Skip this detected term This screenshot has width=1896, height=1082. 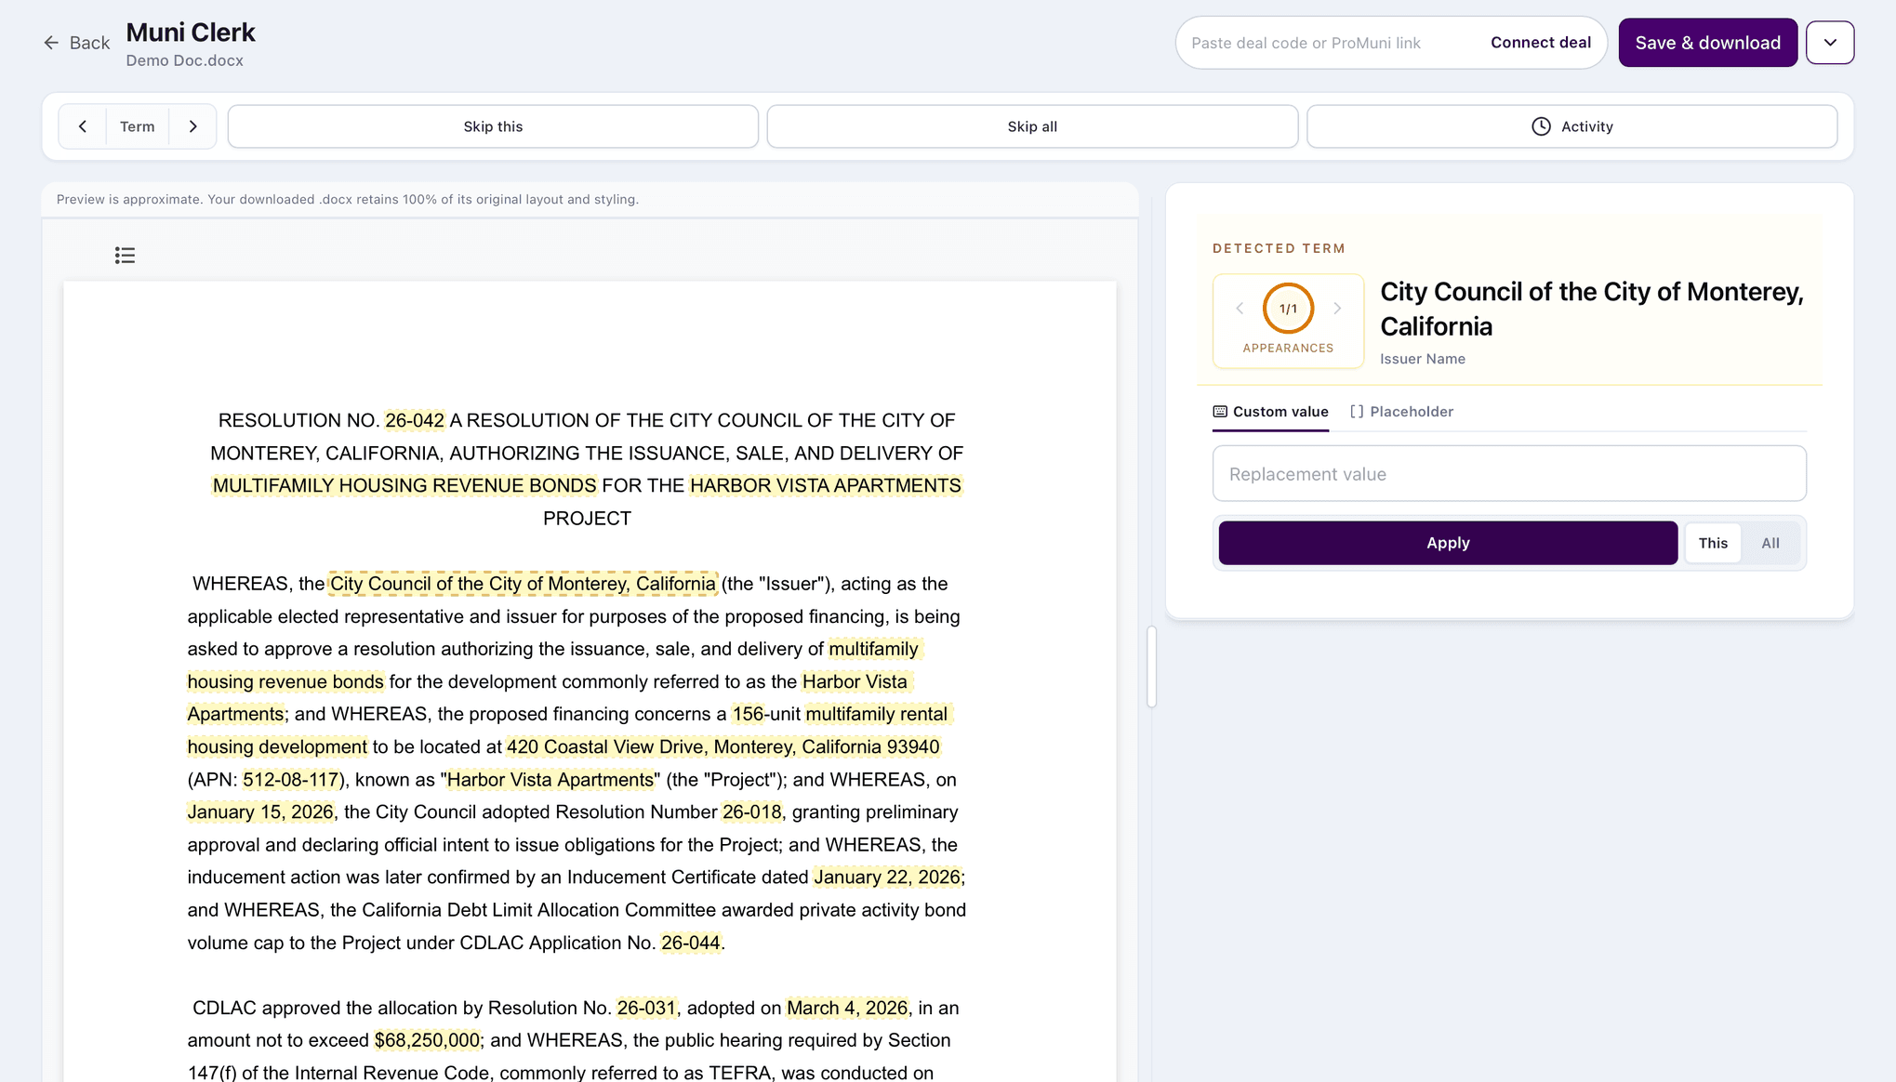493,126
